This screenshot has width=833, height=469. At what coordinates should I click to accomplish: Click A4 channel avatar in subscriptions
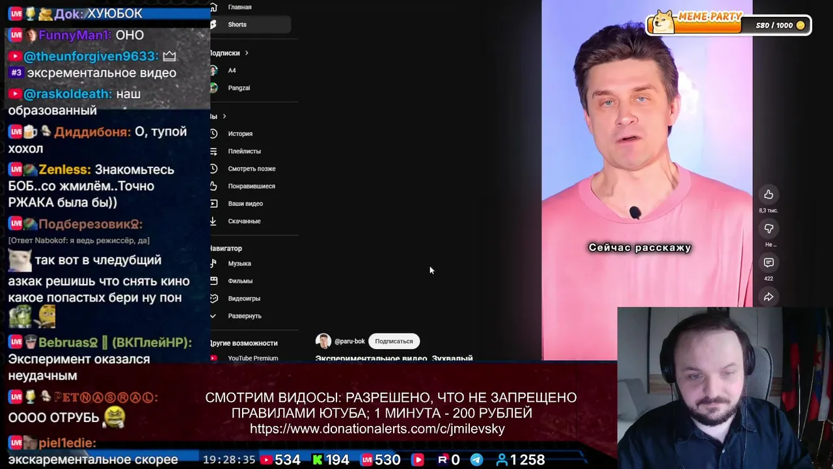[213, 70]
